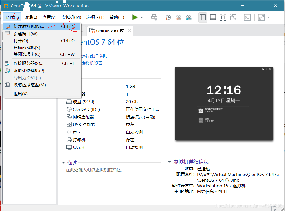Click the network adapter icon
285x211 pixels.
point(69,117)
